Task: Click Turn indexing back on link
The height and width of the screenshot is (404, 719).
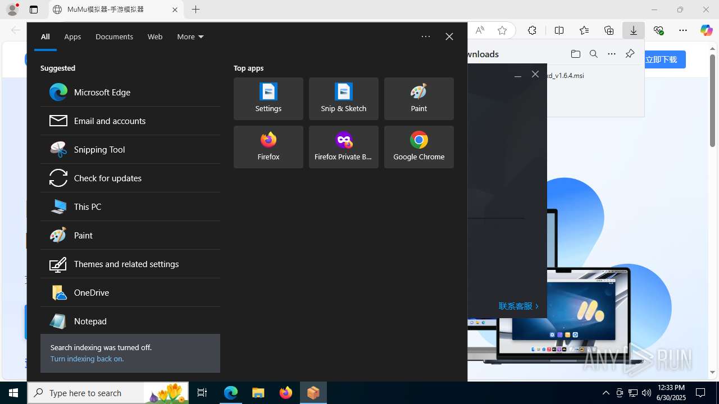Action: [x=87, y=359]
